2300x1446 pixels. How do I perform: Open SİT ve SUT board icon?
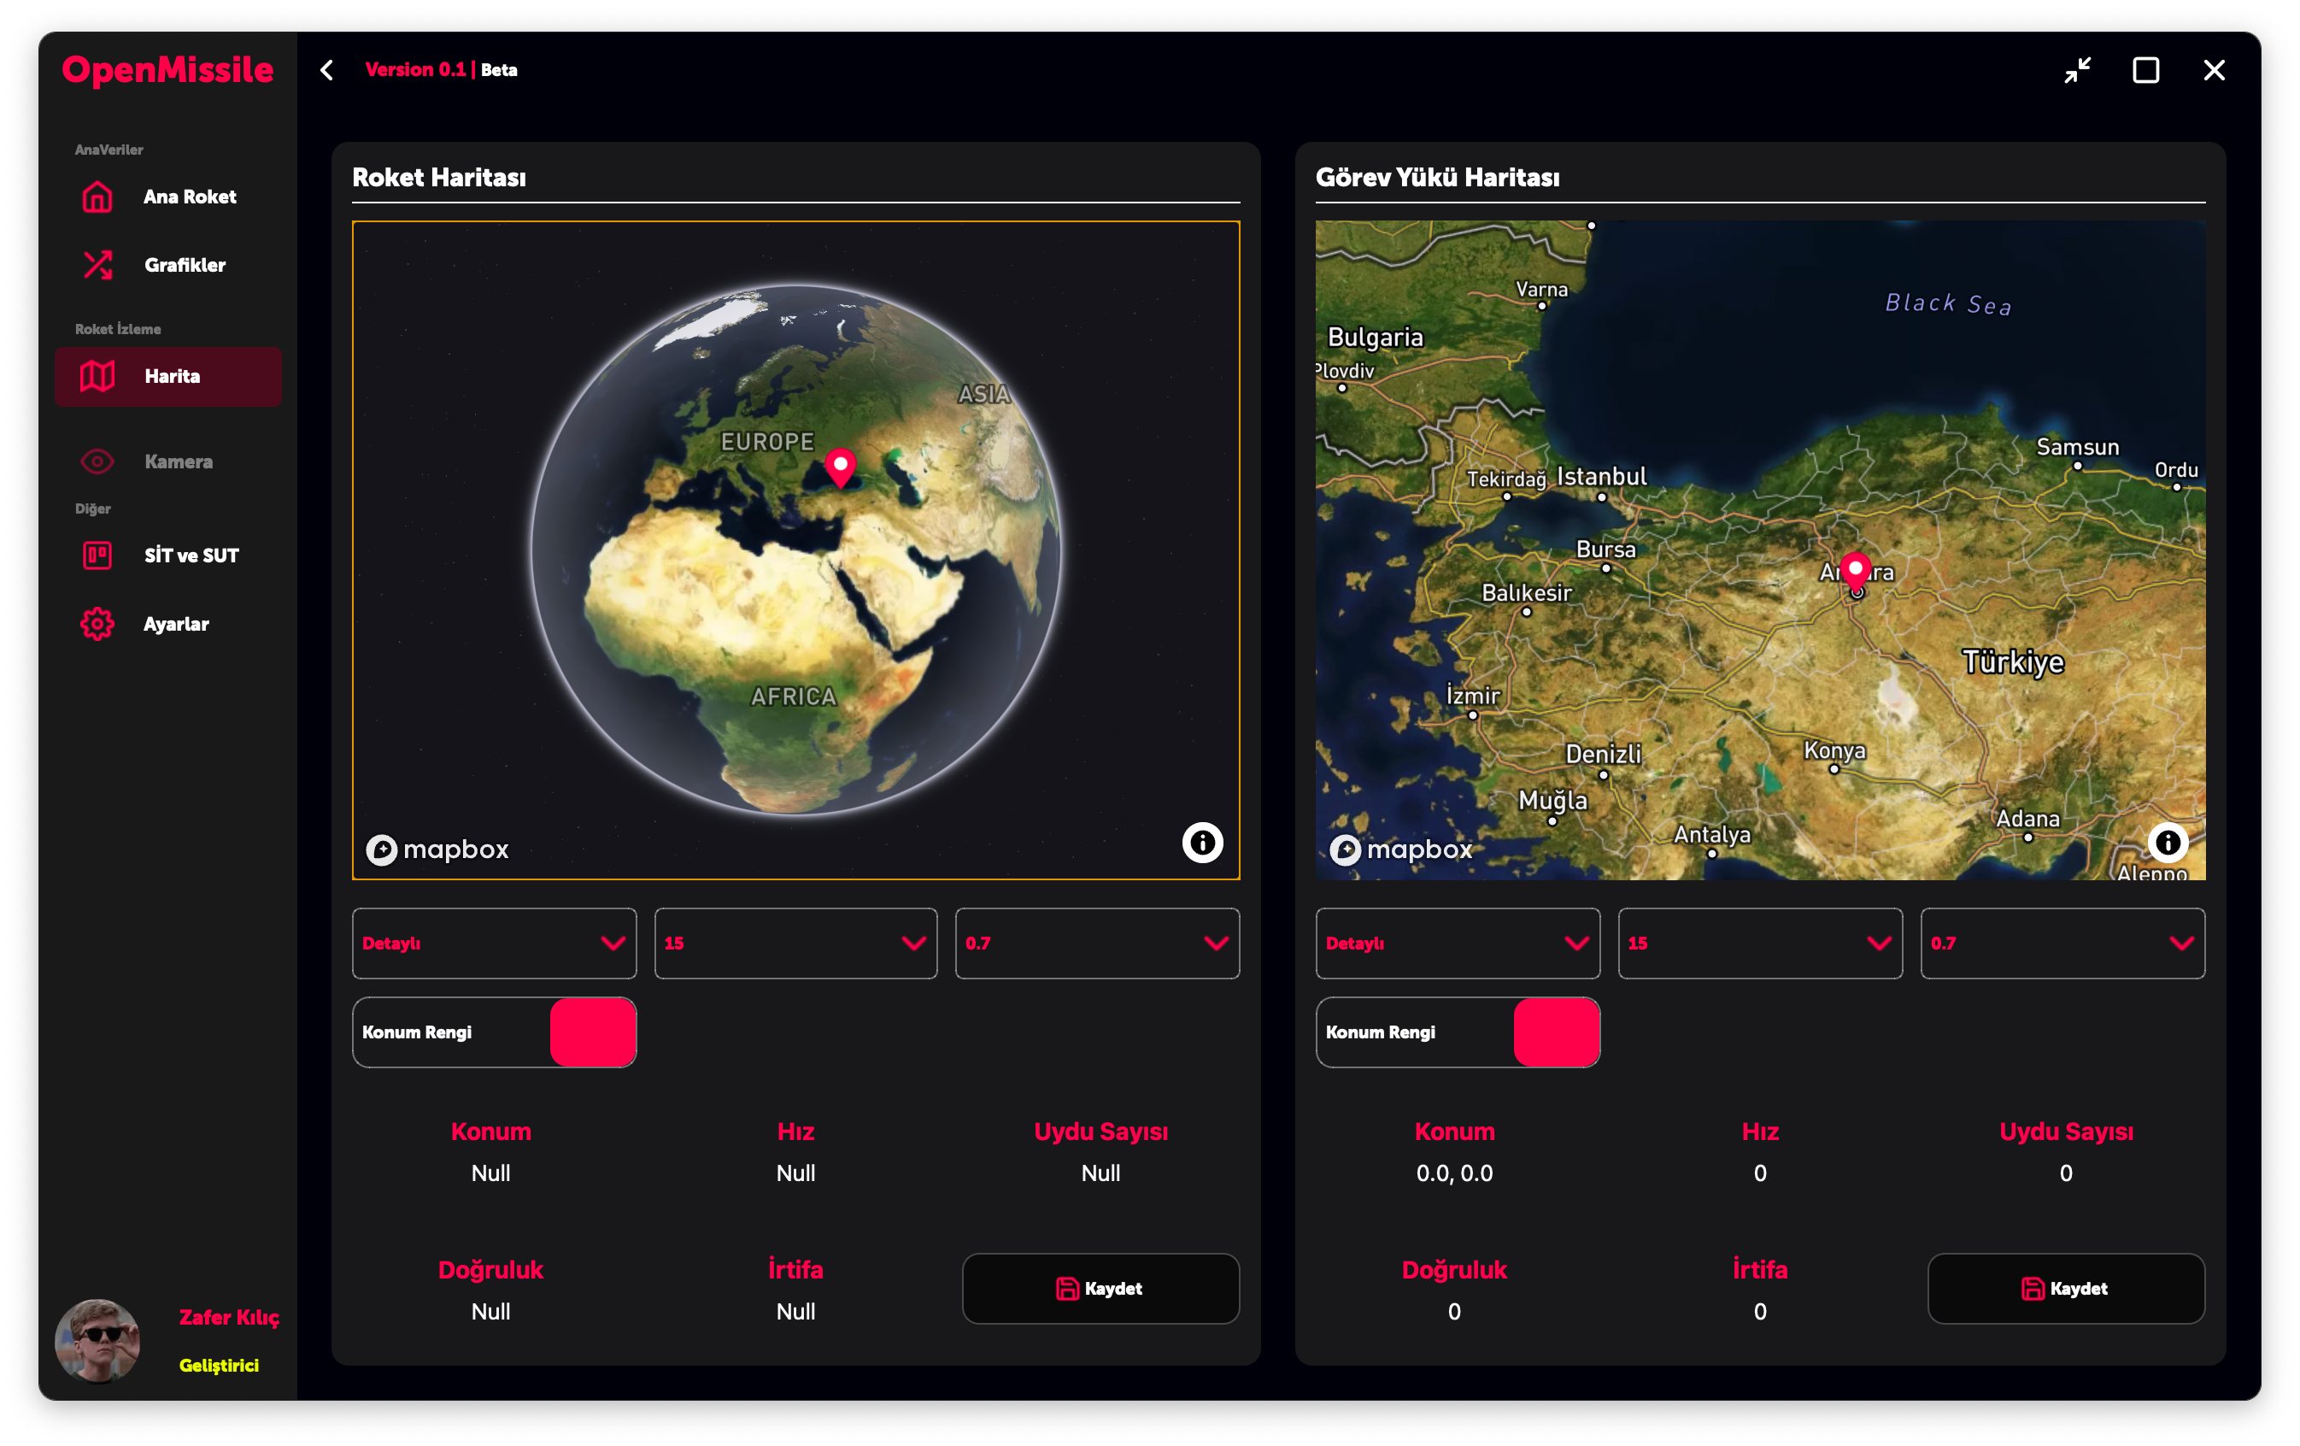[x=97, y=555]
